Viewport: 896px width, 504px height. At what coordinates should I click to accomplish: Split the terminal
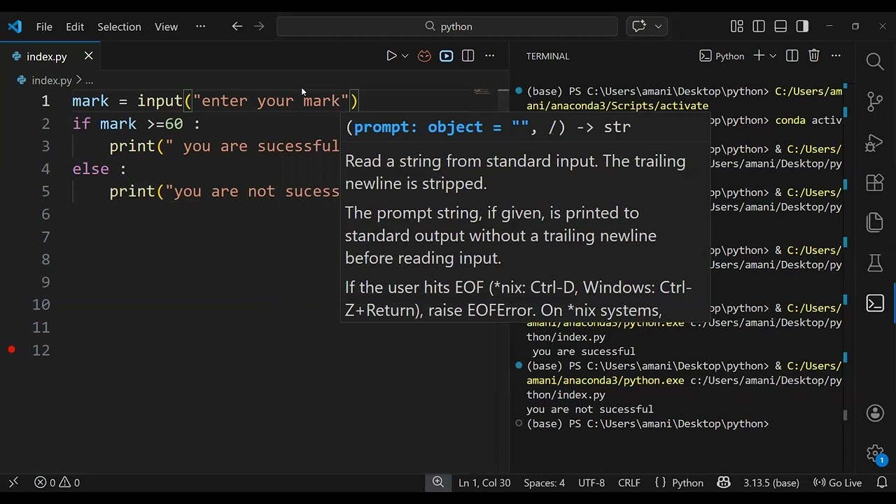792,56
